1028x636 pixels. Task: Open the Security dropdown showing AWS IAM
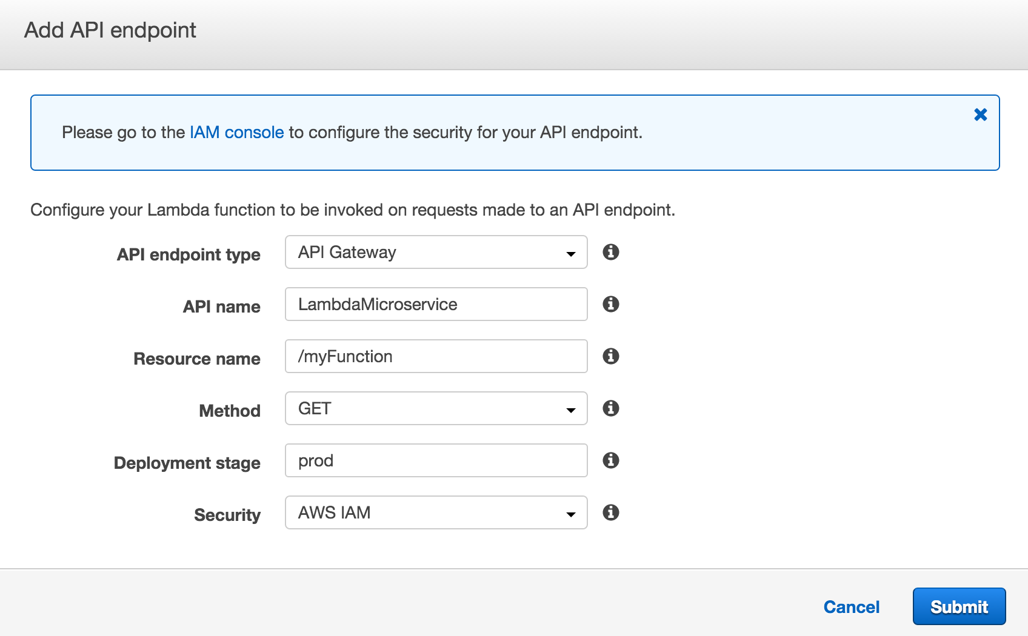coord(436,512)
